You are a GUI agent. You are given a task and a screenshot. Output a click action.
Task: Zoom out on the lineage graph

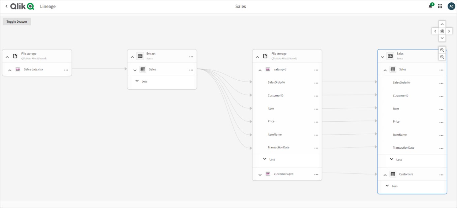442,57
